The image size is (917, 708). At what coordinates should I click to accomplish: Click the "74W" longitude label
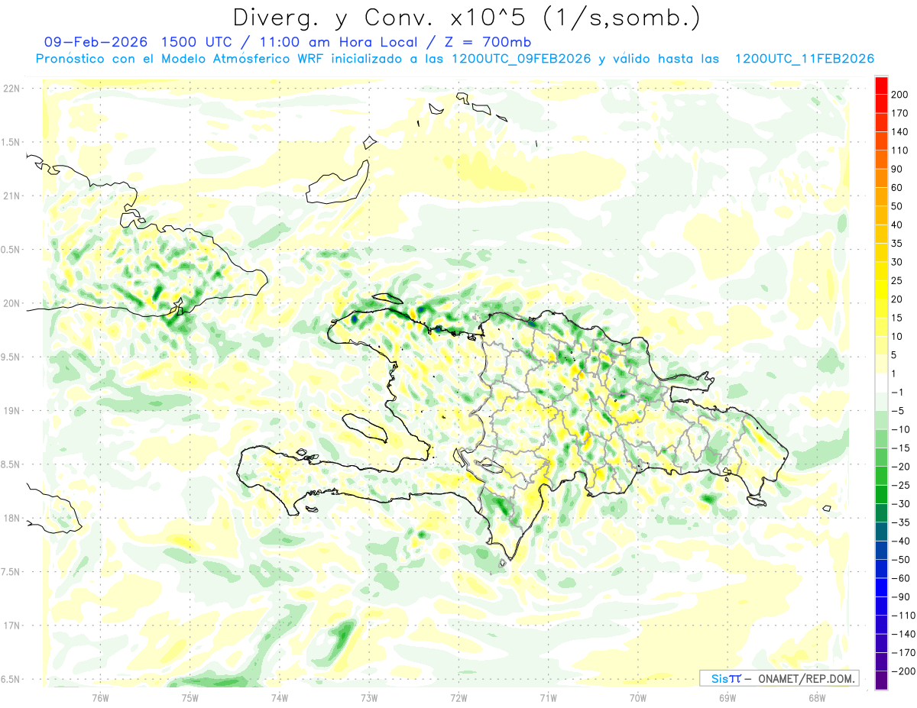[x=279, y=697]
